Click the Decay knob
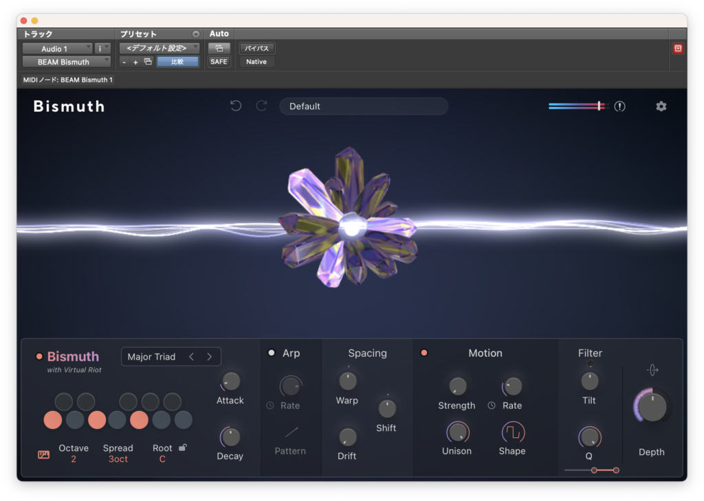This screenshot has height=501, width=704. point(231,437)
